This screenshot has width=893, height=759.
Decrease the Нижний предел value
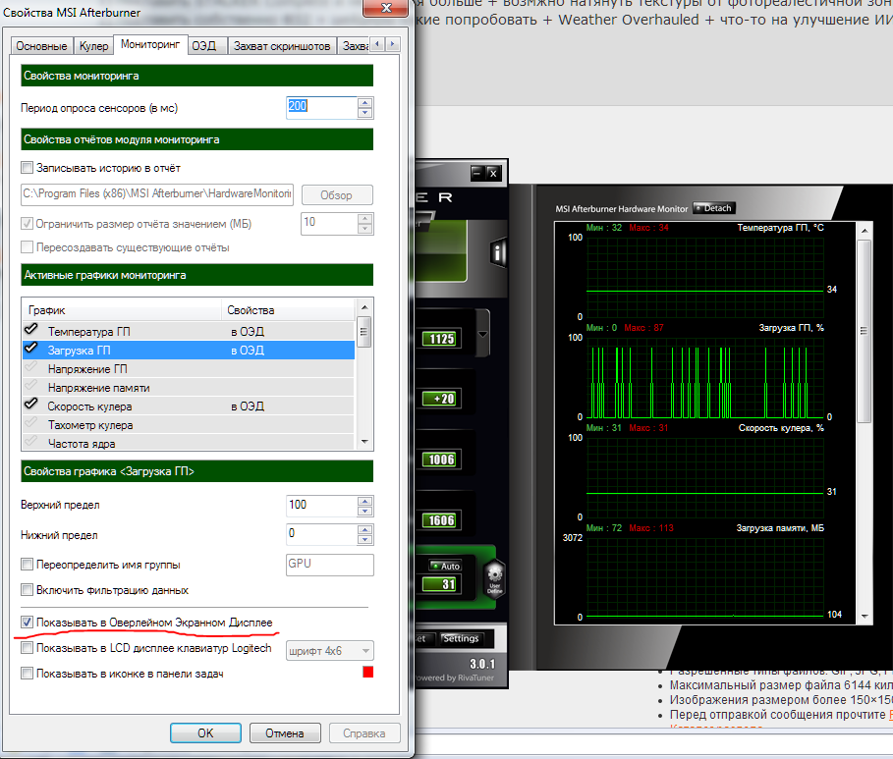pos(365,540)
